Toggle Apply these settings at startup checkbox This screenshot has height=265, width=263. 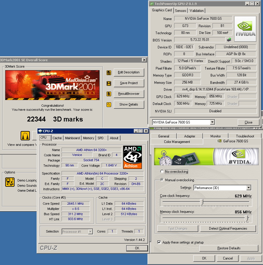click(159, 242)
